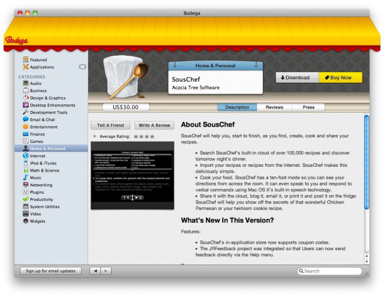Click the About SousChef heading
Viewport: 384px width, 297px height.
tap(208, 124)
